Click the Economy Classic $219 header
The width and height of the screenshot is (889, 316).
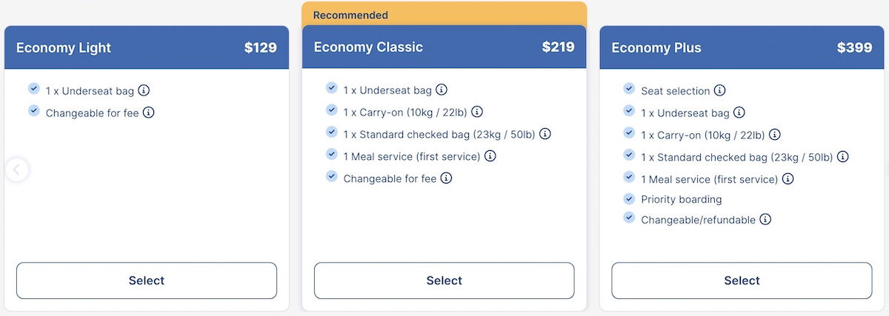point(444,47)
